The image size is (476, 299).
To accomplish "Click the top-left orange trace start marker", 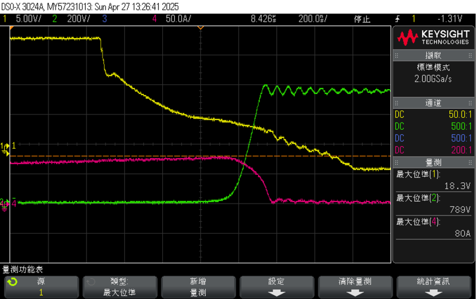I will pyautogui.click(x=12, y=28).
